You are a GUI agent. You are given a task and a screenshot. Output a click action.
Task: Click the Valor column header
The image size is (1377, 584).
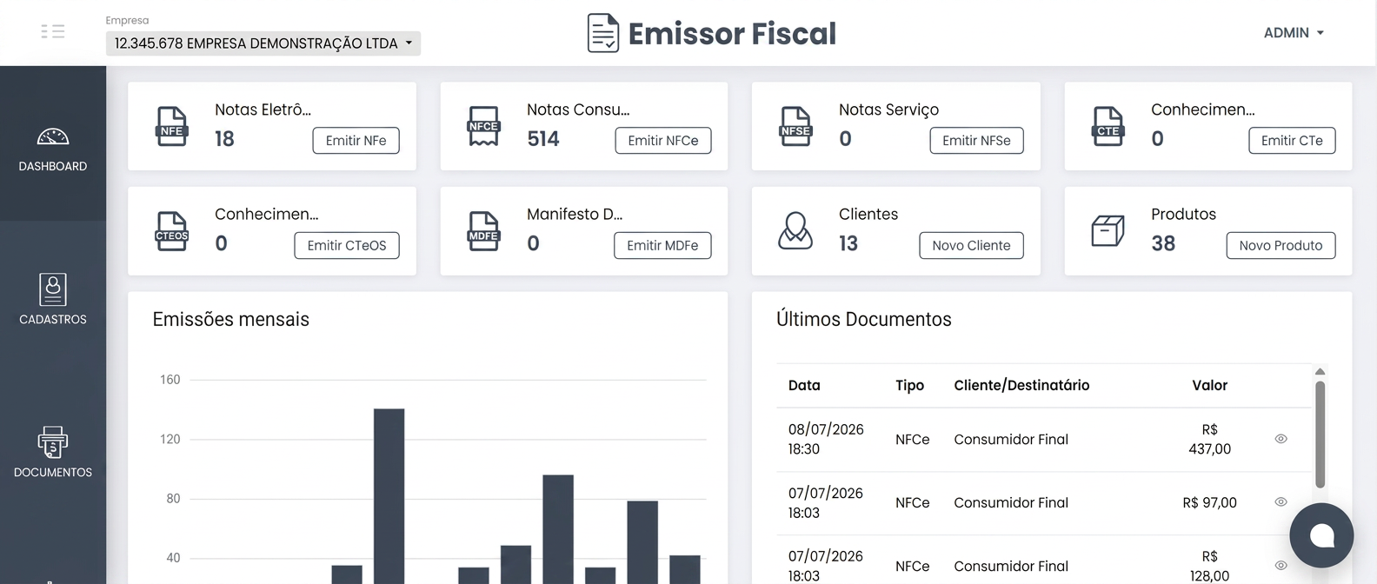(x=1209, y=386)
